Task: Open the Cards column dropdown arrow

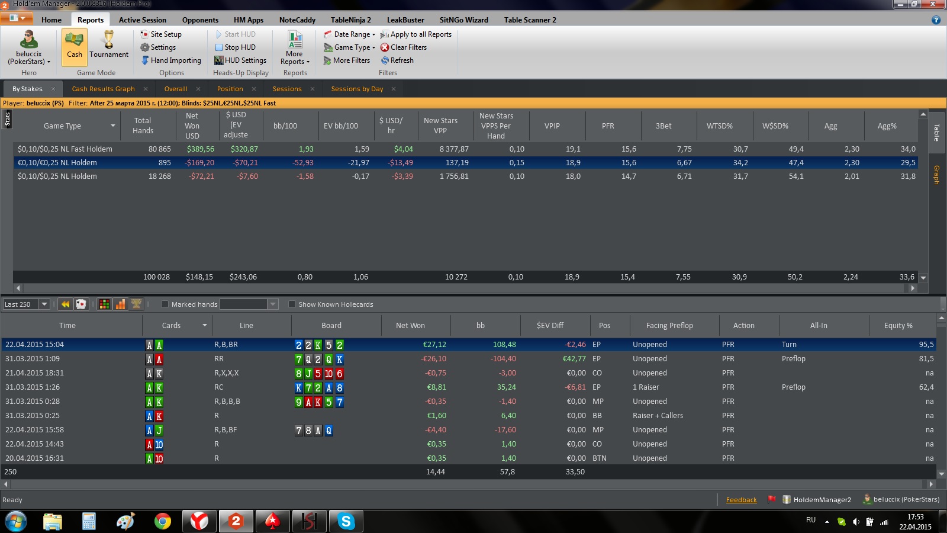Action: (x=205, y=325)
